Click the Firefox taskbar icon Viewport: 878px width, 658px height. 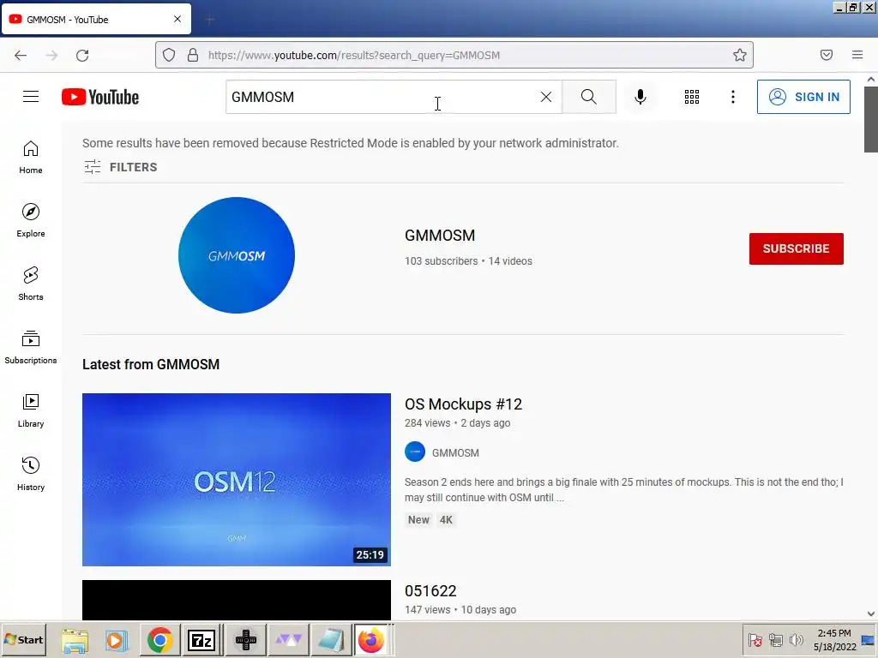(x=371, y=640)
